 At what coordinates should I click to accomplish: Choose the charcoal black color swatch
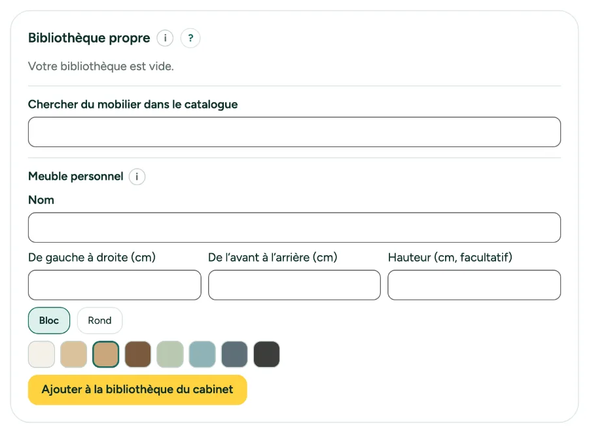coord(267,354)
